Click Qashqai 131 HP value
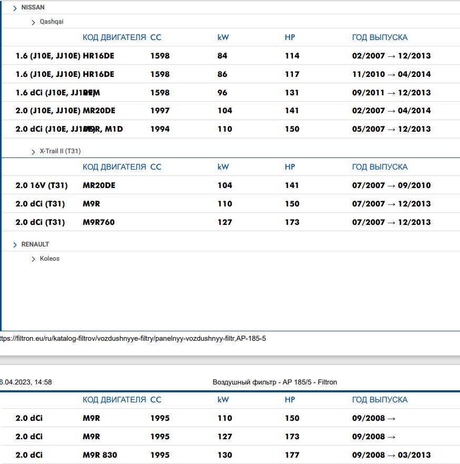Viewport: 460px width, 464px height. 291,93
